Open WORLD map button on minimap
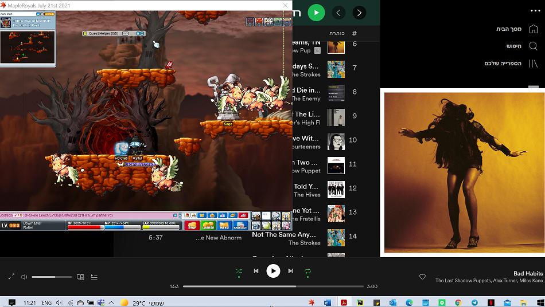The image size is (545, 307). click(49, 14)
